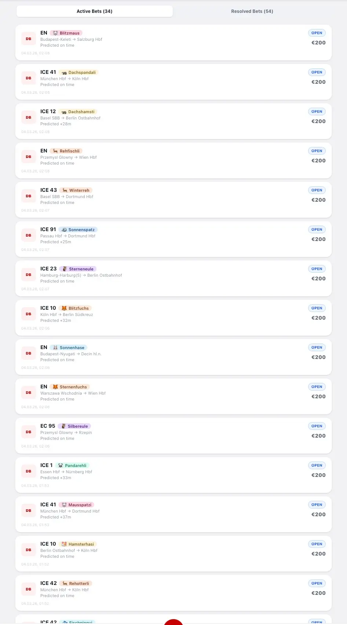Screen dimensions: 347x625
Task: Click OPEN status on Winterreh bet
Action: point(317,190)
